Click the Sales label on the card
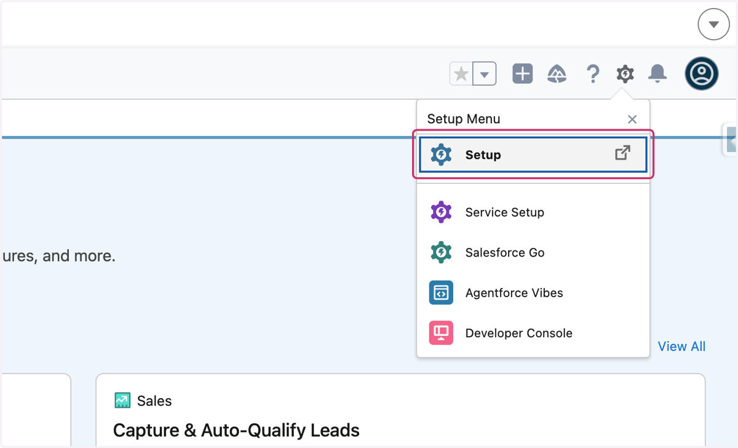The image size is (738, 448). (154, 401)
